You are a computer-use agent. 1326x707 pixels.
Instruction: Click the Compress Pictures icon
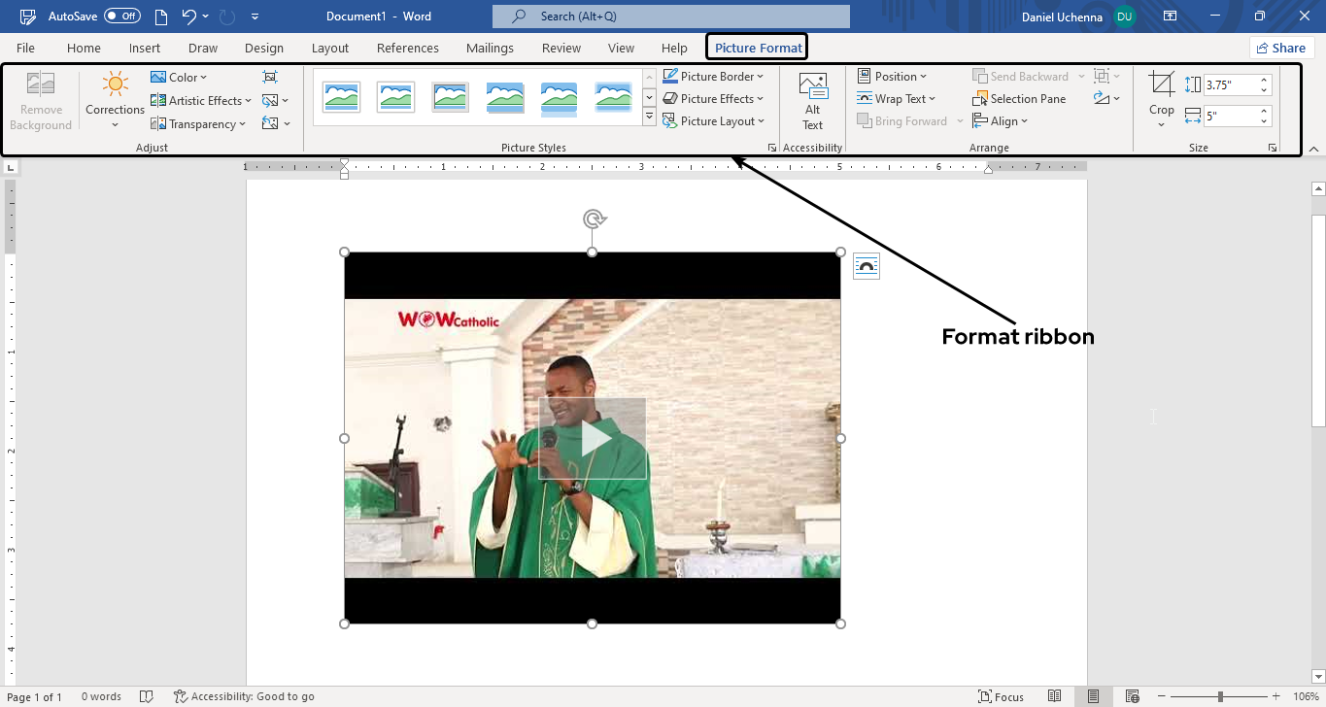click(270, 77)
